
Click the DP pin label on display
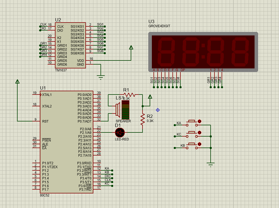point(183,70)
